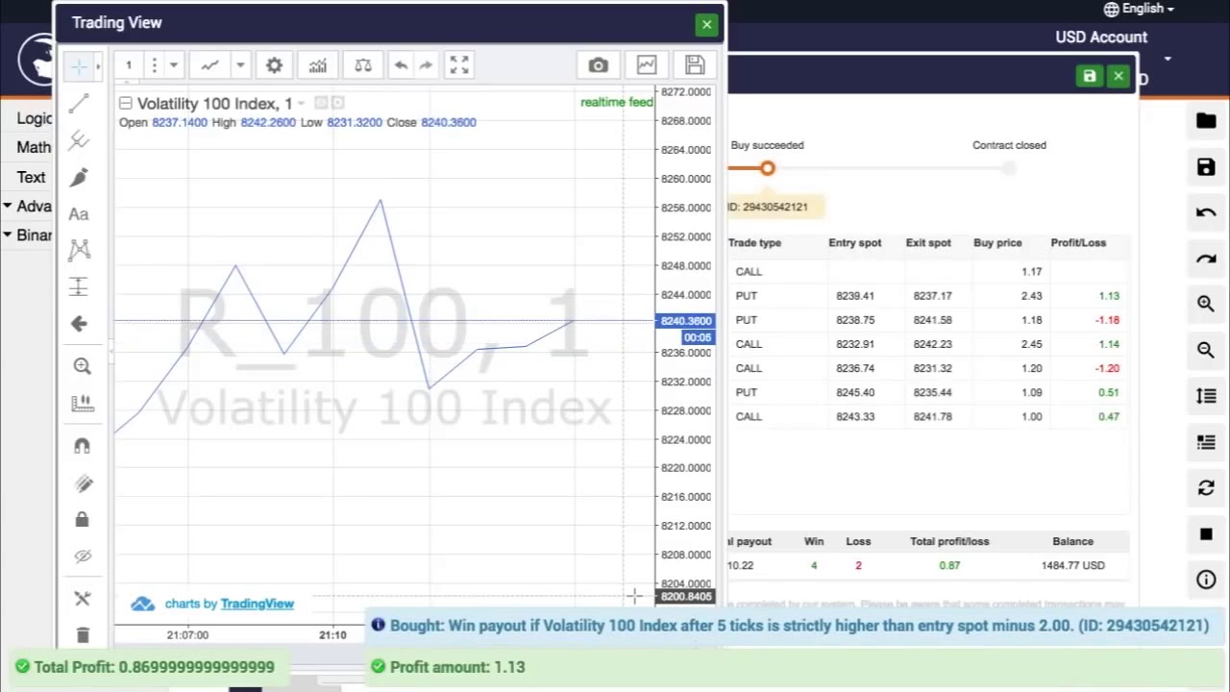Expand the Binary category
Image resolution: width=1230 pixels, height=692 pixels.
tap(27, 235)
